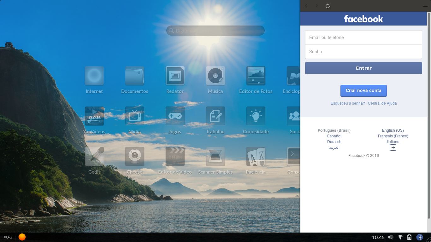Switch language to English (US)
Image resolution: width=431 pixels, height=242 pixels.
393,130
